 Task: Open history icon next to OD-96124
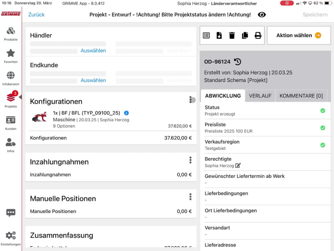click(x=238, y=61)
